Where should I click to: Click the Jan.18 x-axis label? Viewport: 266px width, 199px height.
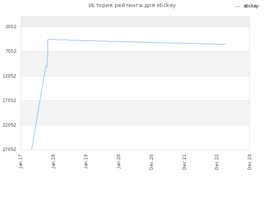click(54, 161)
